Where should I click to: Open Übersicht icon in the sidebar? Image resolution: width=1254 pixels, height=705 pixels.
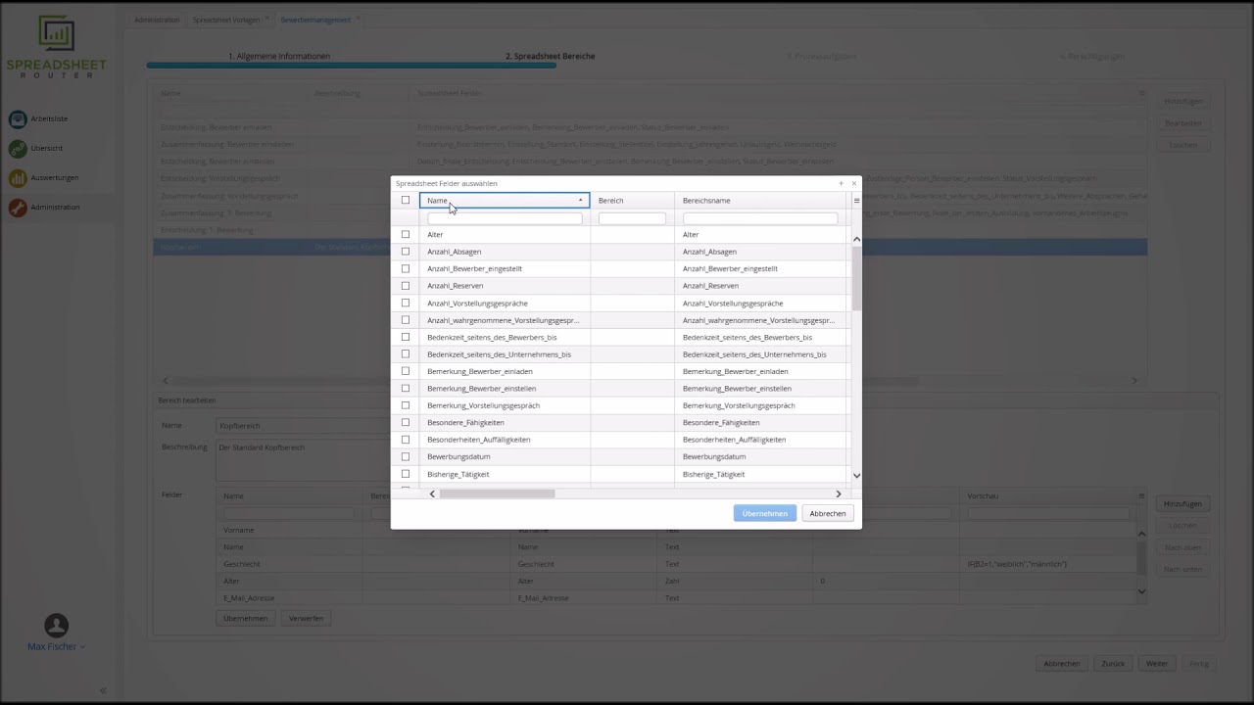pyautogui.click(x=18, y=148)
